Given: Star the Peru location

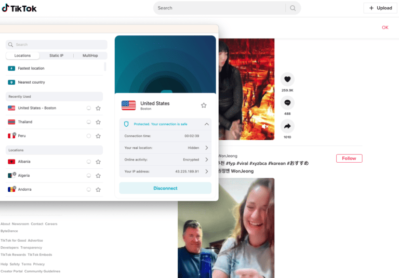Looking at the screenshot, I should point(98,136).
